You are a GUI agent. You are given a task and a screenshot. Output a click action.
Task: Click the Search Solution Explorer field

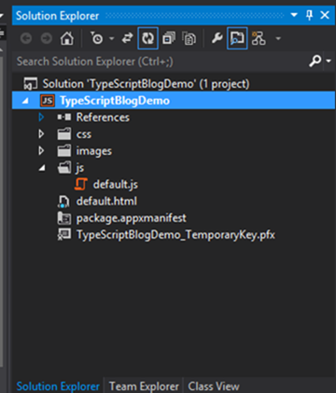[159, 62]
